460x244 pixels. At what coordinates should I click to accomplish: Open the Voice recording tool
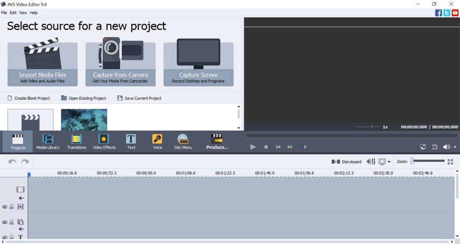coord(158,142)
